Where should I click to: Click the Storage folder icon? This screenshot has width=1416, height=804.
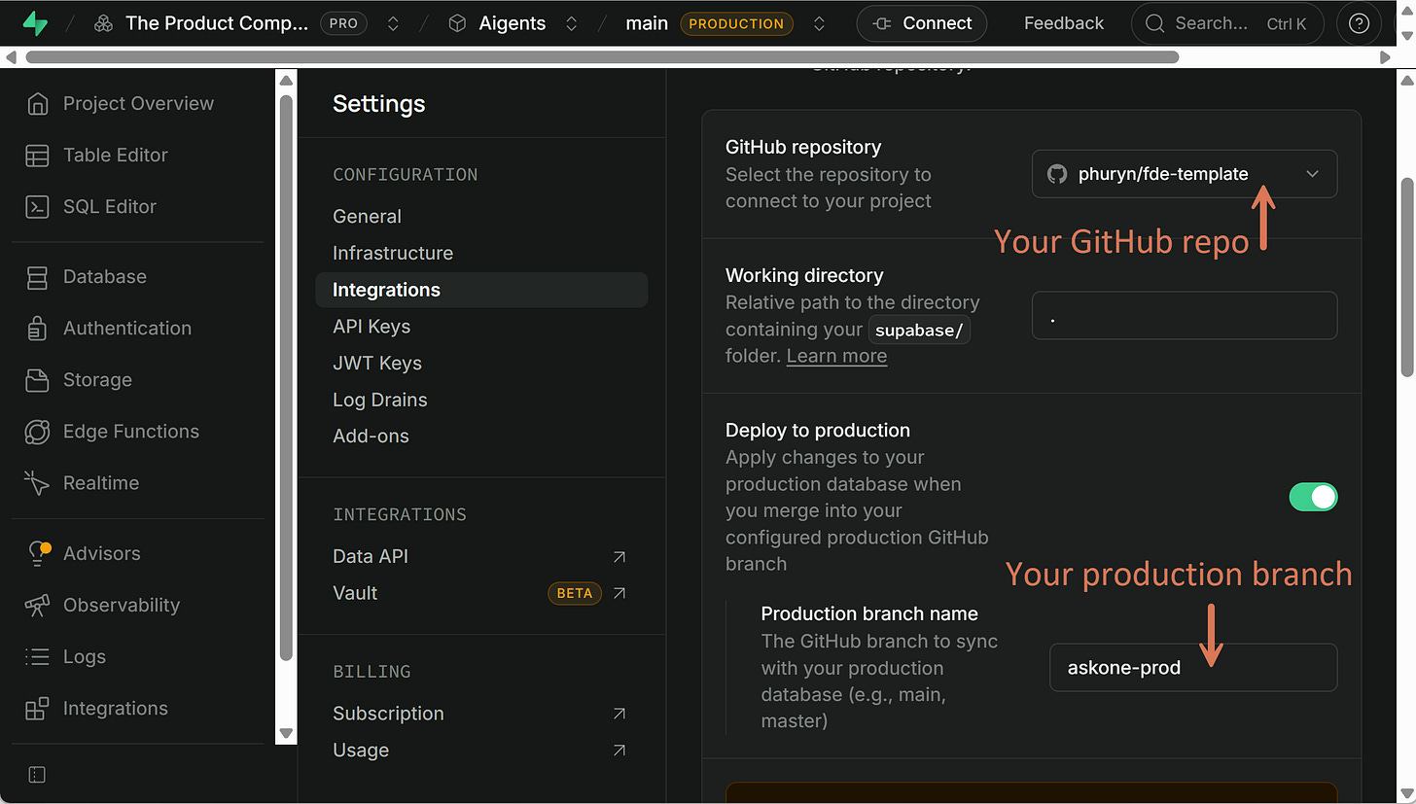coord(37,380)
